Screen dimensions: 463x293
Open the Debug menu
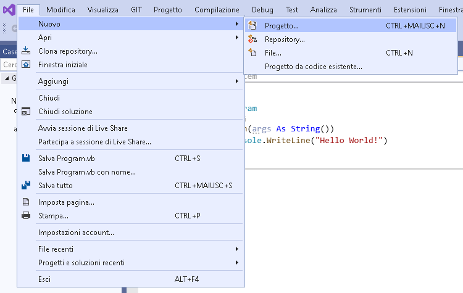pos(262,10)
